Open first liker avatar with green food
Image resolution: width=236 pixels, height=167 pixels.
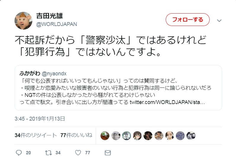[x=105, y=136]
